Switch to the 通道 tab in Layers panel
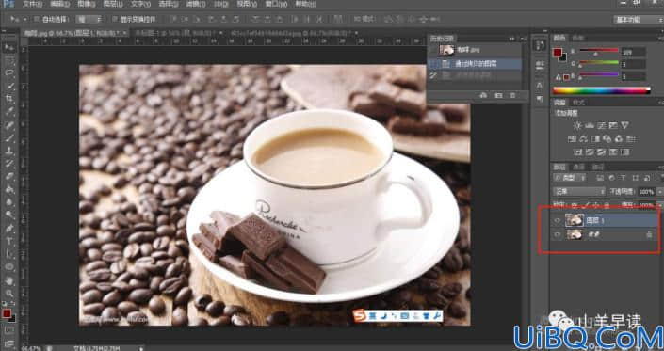The image size is (664, 351). coord(578,167)
